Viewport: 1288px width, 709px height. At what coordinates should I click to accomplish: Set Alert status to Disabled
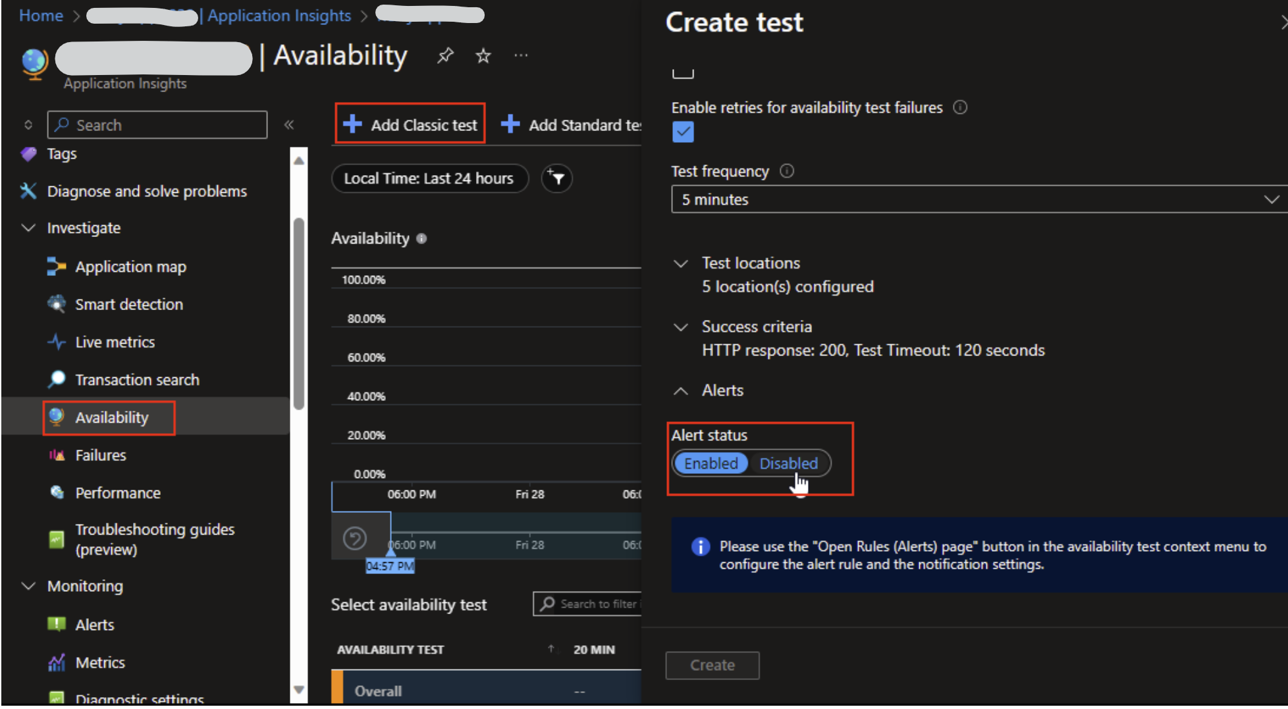coord(788,463)
